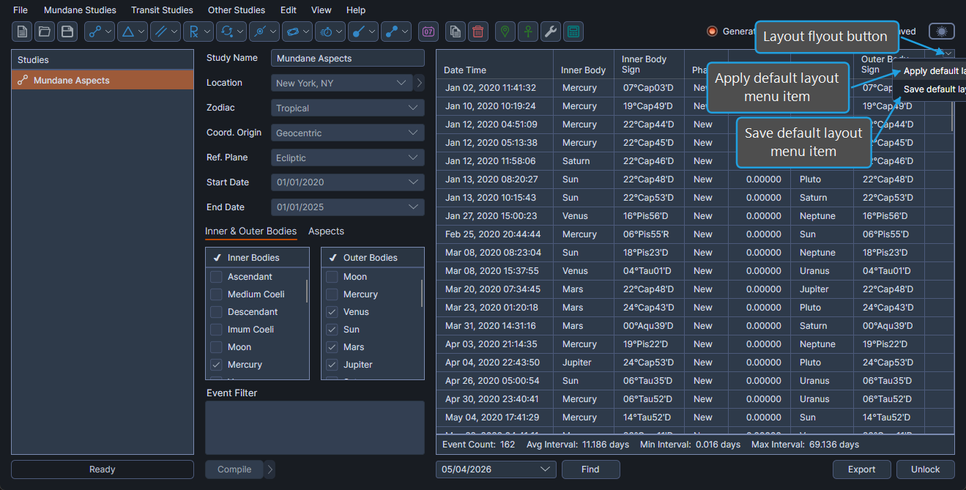Viewport: 966px width, 490px height.
Task: Click the sun theme toggle button
Action: click(942, 31)
